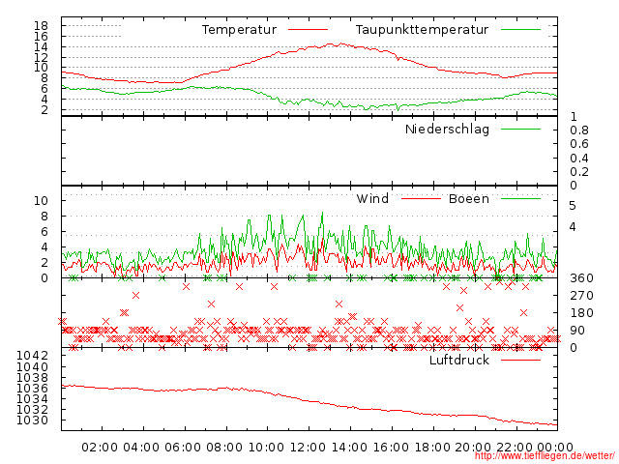The height and width of the screenshot is (464, 619).
Task: Select the 04:00 time axis label
Action: (141, 448)
